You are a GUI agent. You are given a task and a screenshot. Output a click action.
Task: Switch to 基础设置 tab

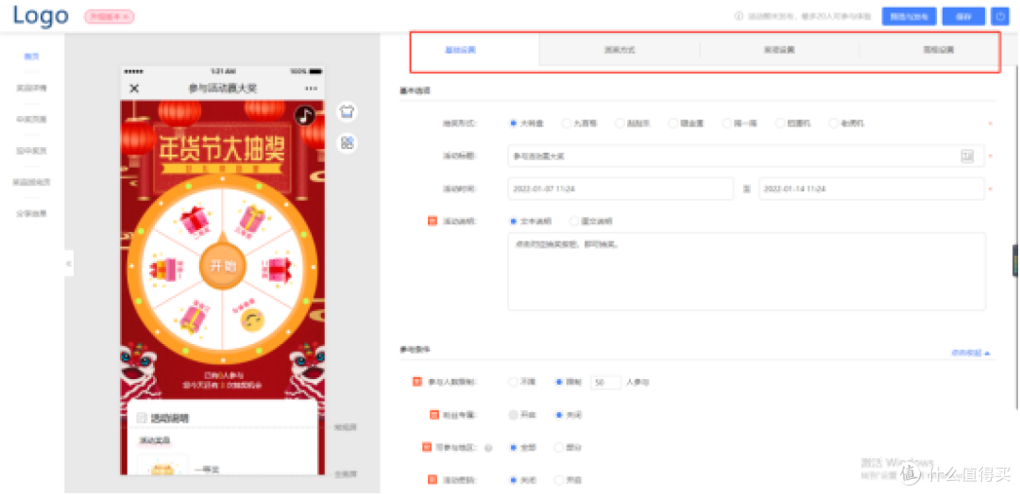pyautogui.click(x=460, y=49)
